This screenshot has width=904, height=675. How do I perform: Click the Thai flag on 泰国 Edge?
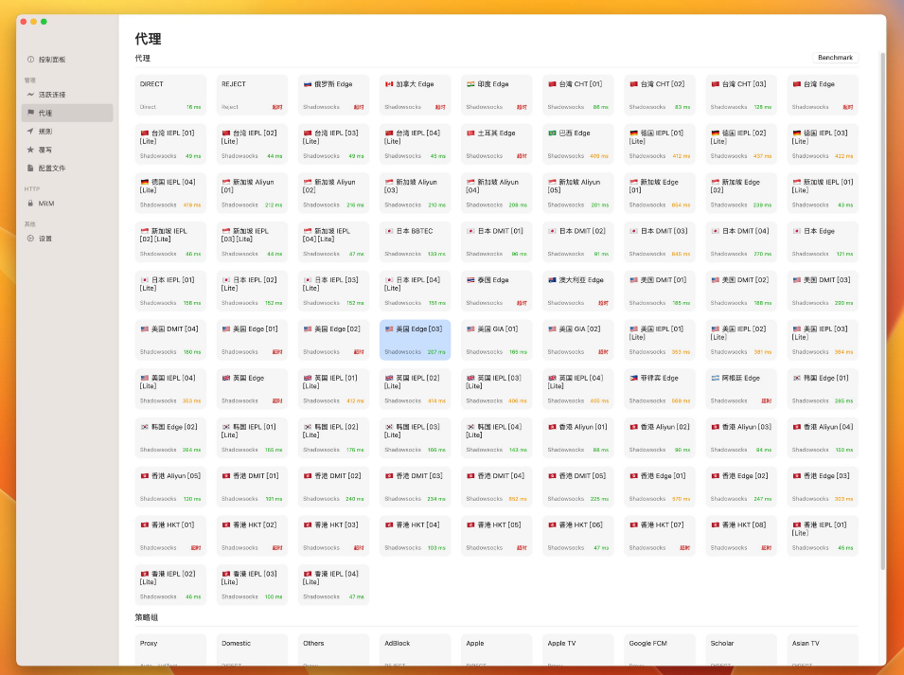click(470, 280)
